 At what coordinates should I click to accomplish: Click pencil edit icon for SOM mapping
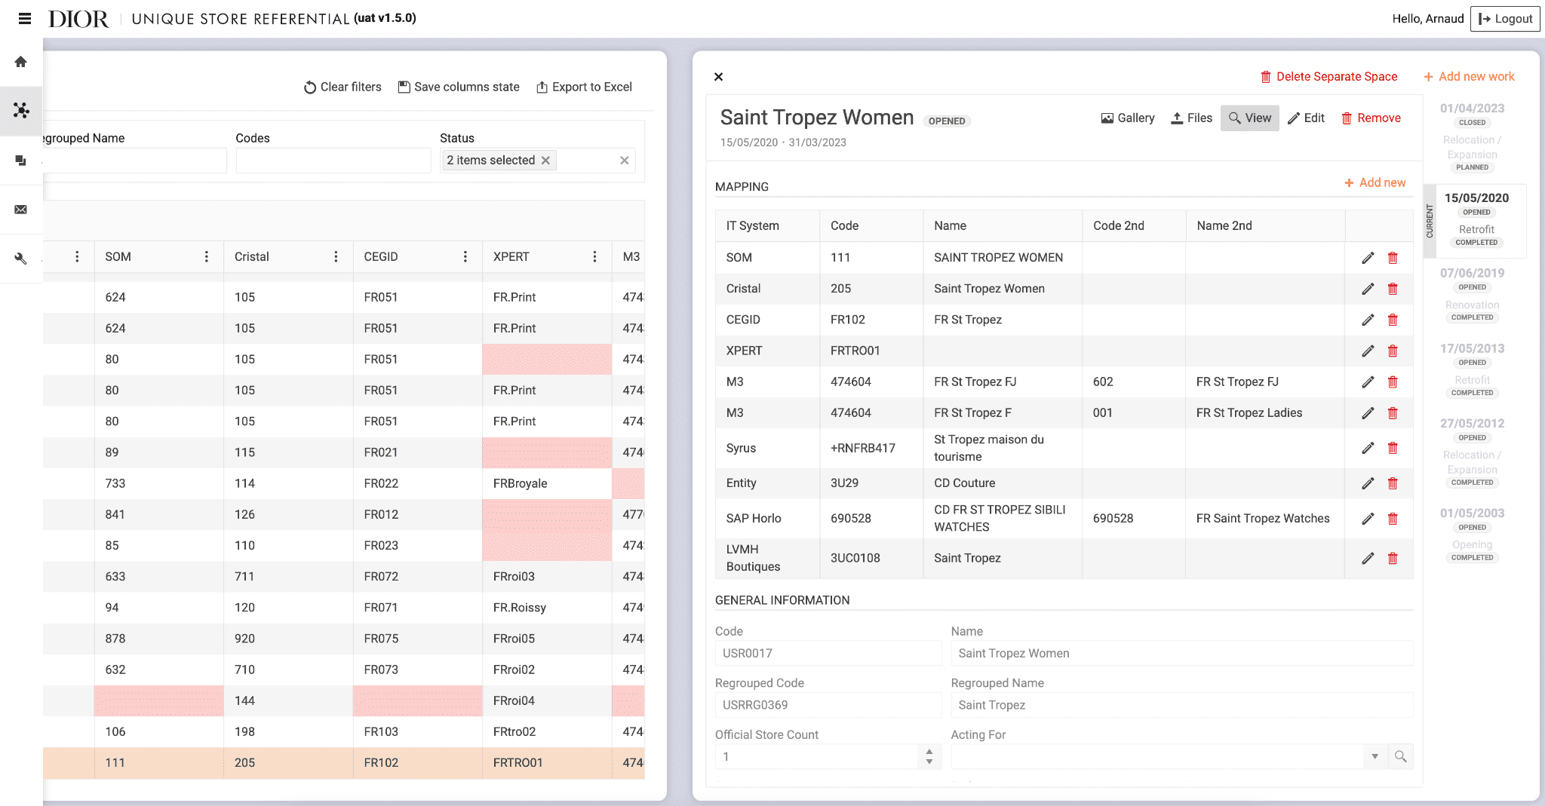click(1368, 258)
